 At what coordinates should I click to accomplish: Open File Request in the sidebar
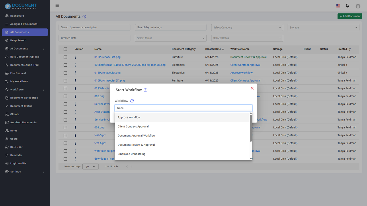tap(18, 73)
